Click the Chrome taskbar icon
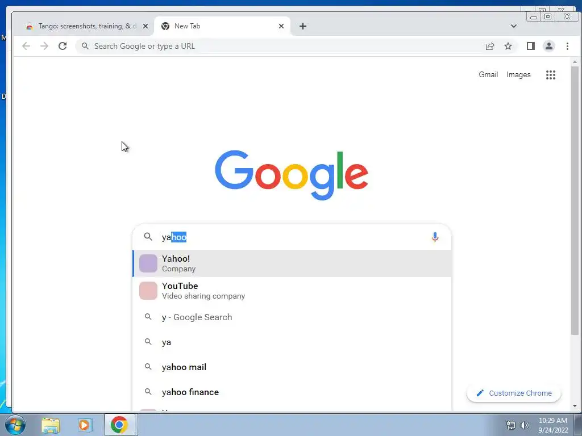582x436 pixels. point(119,425)
